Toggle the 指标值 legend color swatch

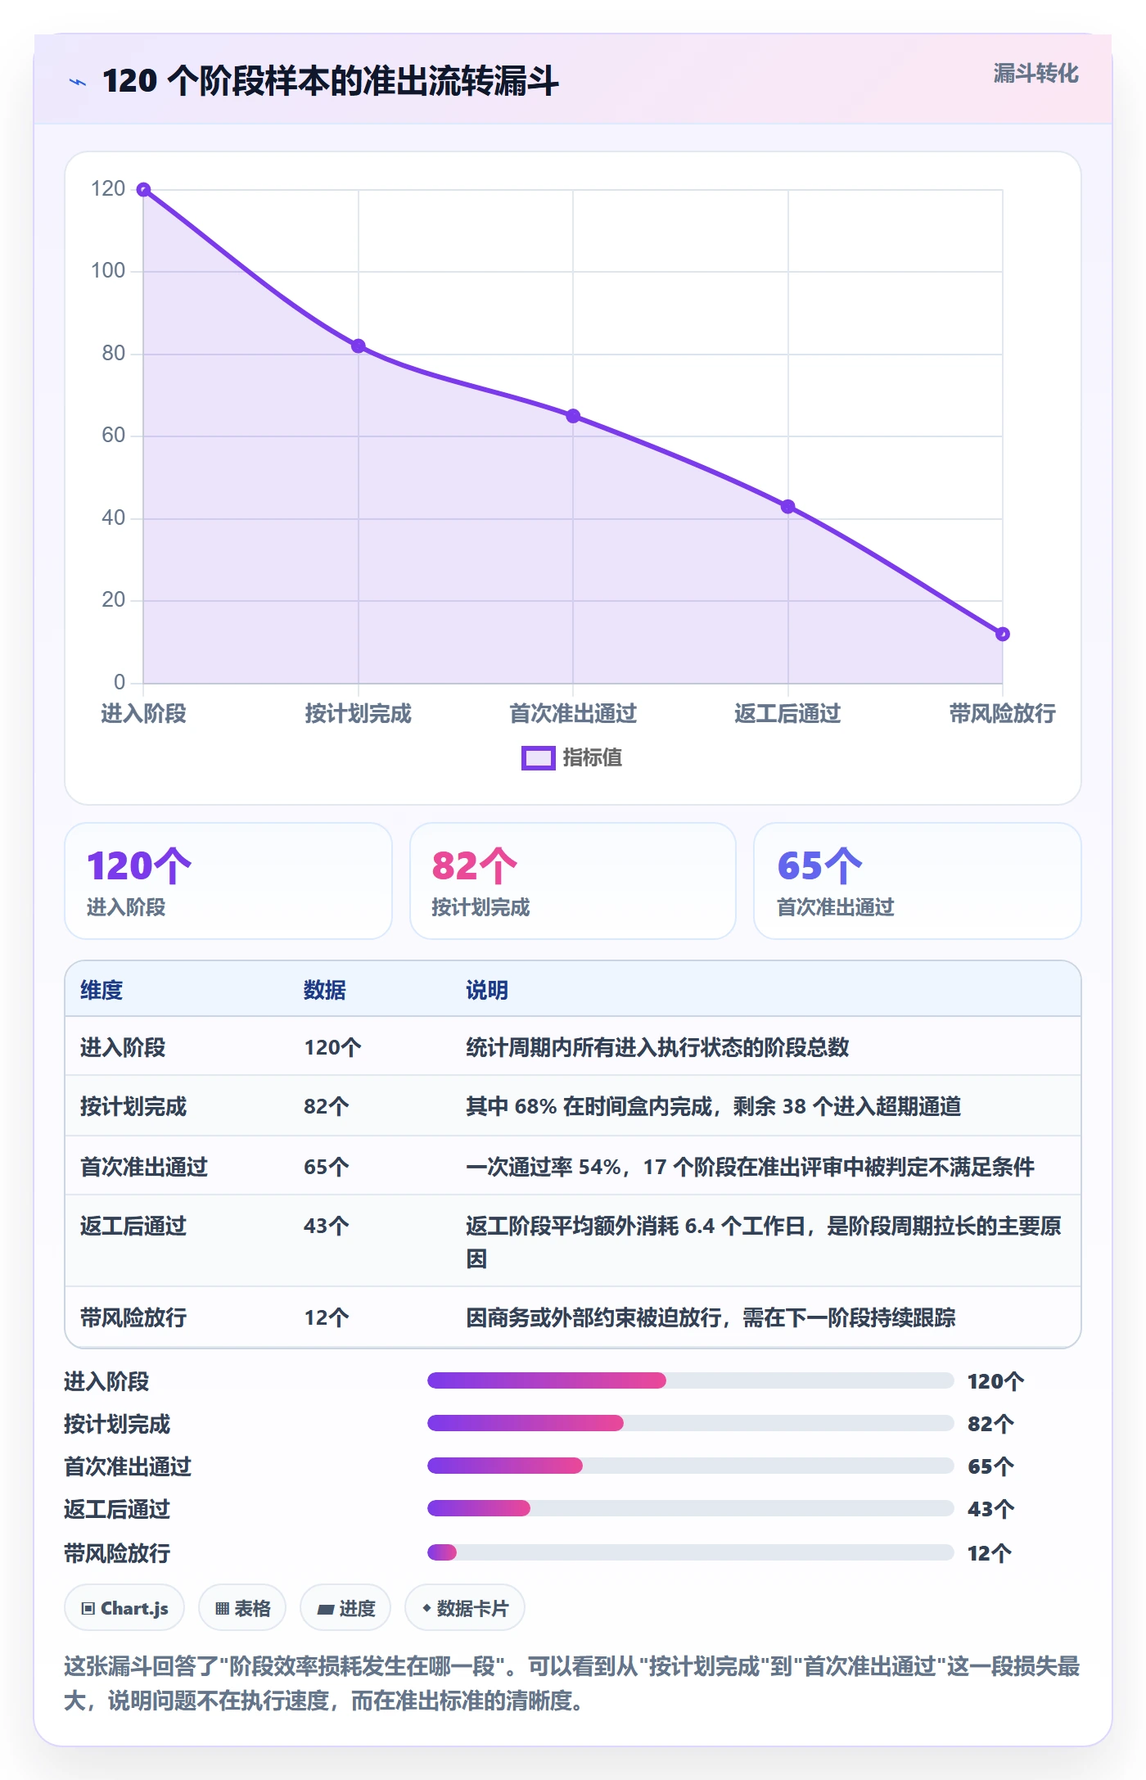pyautogui.click(x=539, y=758)
